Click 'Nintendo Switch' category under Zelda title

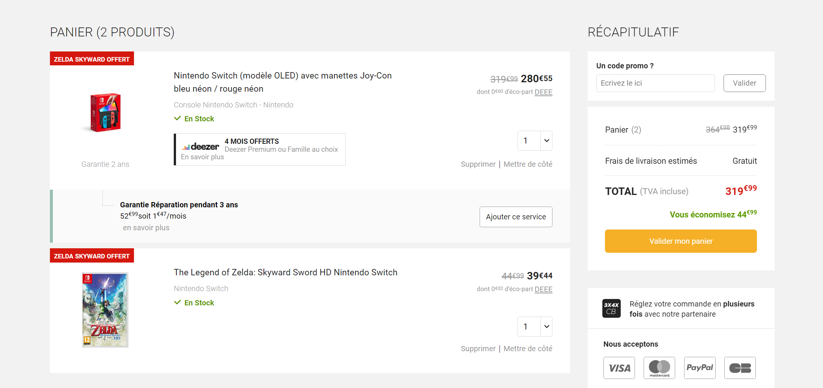click(x=201, y=288)
